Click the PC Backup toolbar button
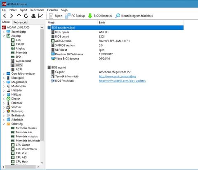 coord(75,16)
